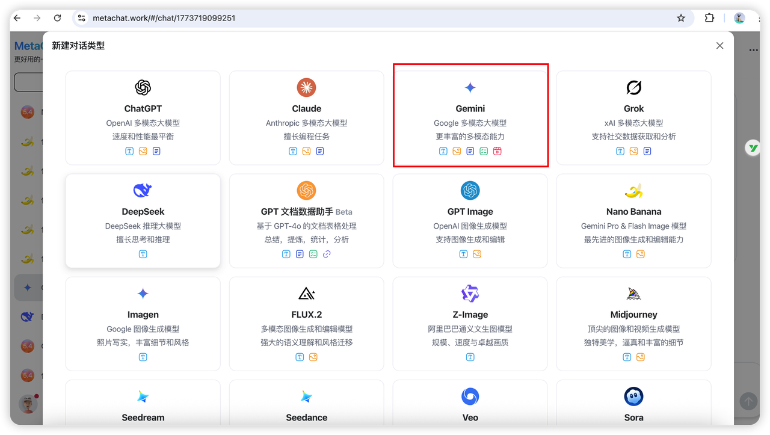
Task: Click "总结，提炼，统计，分析" text
Action: point(307,239)
